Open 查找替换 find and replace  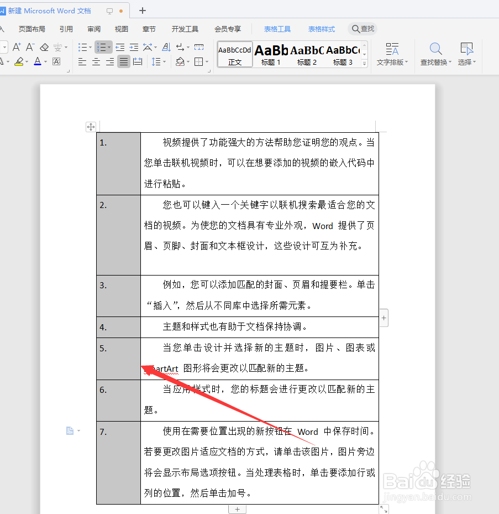436,54
